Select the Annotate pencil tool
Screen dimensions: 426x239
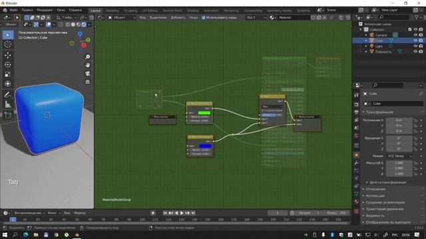[7, 94]
